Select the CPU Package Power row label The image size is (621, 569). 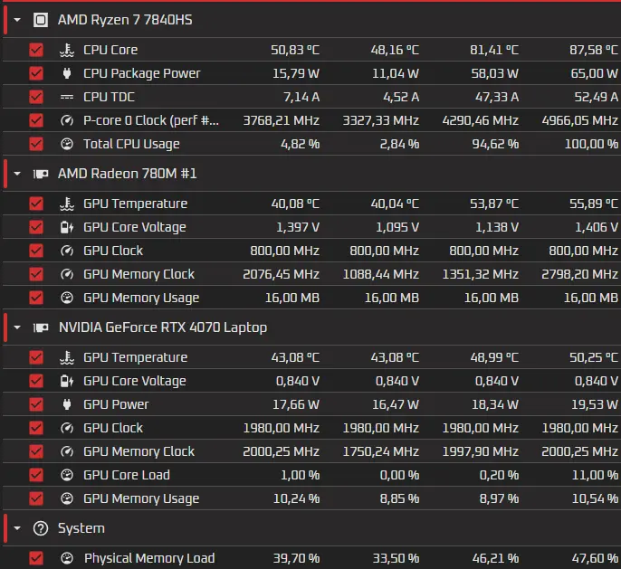click(x=142, y=73)
